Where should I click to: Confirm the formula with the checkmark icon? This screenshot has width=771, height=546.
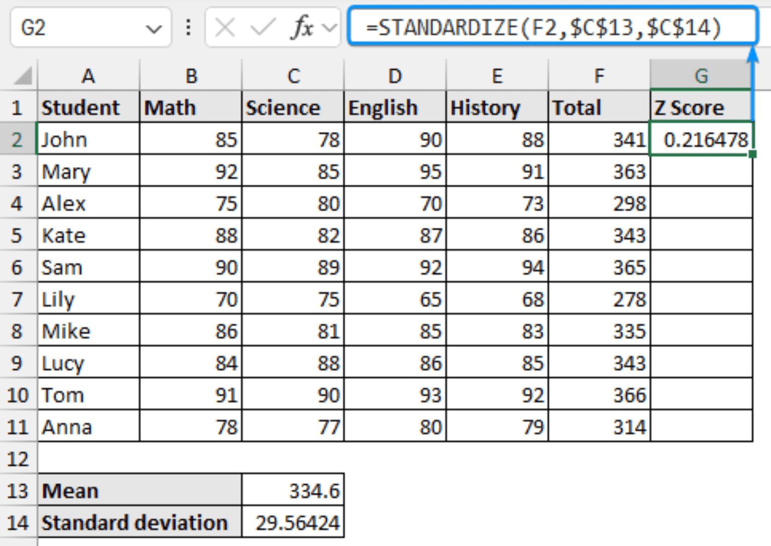[262, 27]
